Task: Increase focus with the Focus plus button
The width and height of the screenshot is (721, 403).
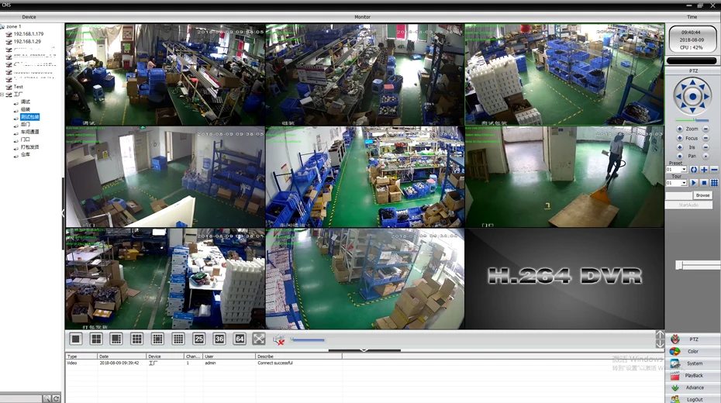Action: coord(680,138)
